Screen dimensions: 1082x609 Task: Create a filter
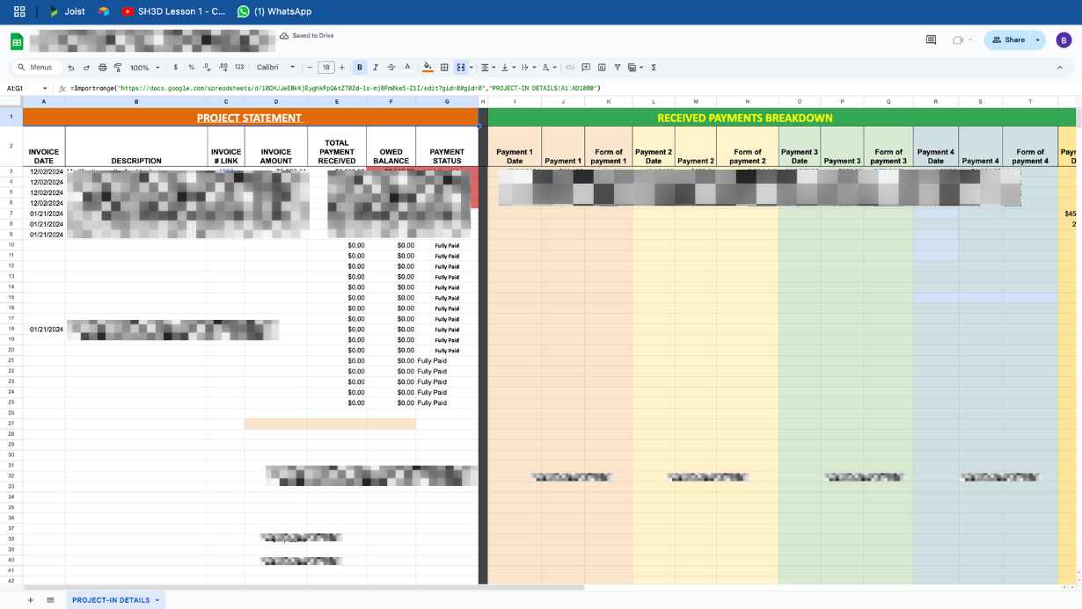(618, 68)
